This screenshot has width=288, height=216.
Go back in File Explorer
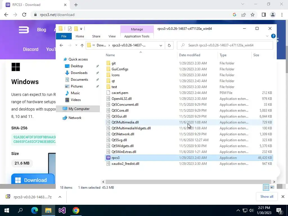(x=61, y=45)
